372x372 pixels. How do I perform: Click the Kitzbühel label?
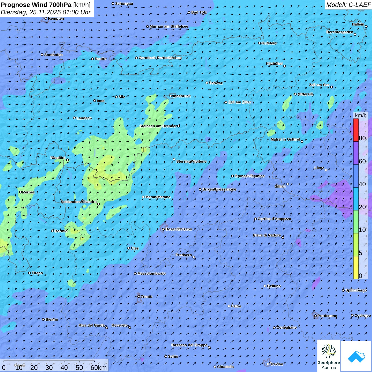click(x=274, y=64)
